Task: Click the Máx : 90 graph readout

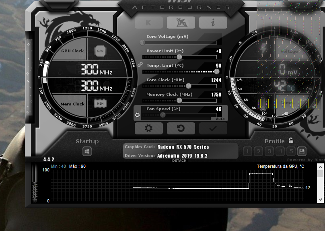Action: click(x=77, y=166)
